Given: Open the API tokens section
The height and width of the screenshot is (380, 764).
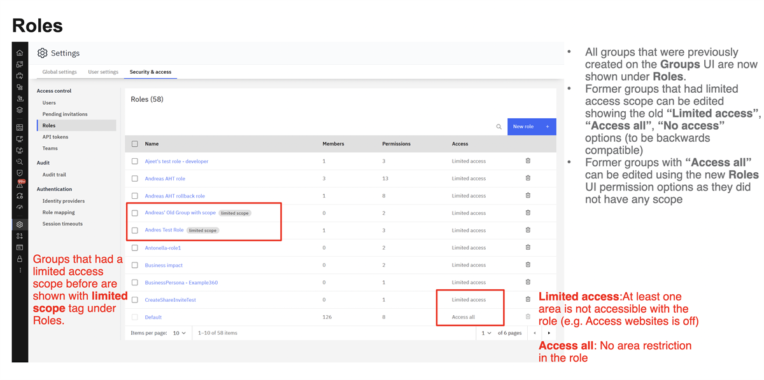Looking at the screenshot, I should pyautogui.click(x=55, y=137).
